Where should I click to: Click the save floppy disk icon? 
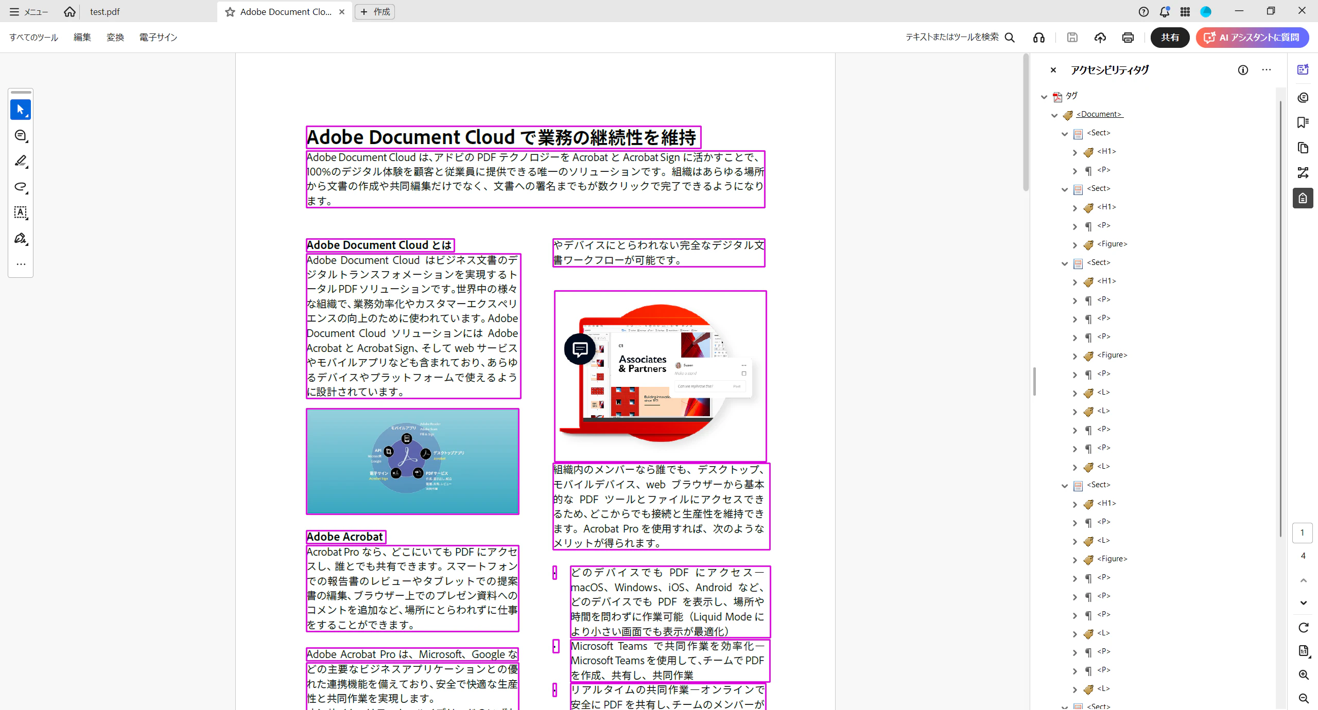coord(1072,38)
